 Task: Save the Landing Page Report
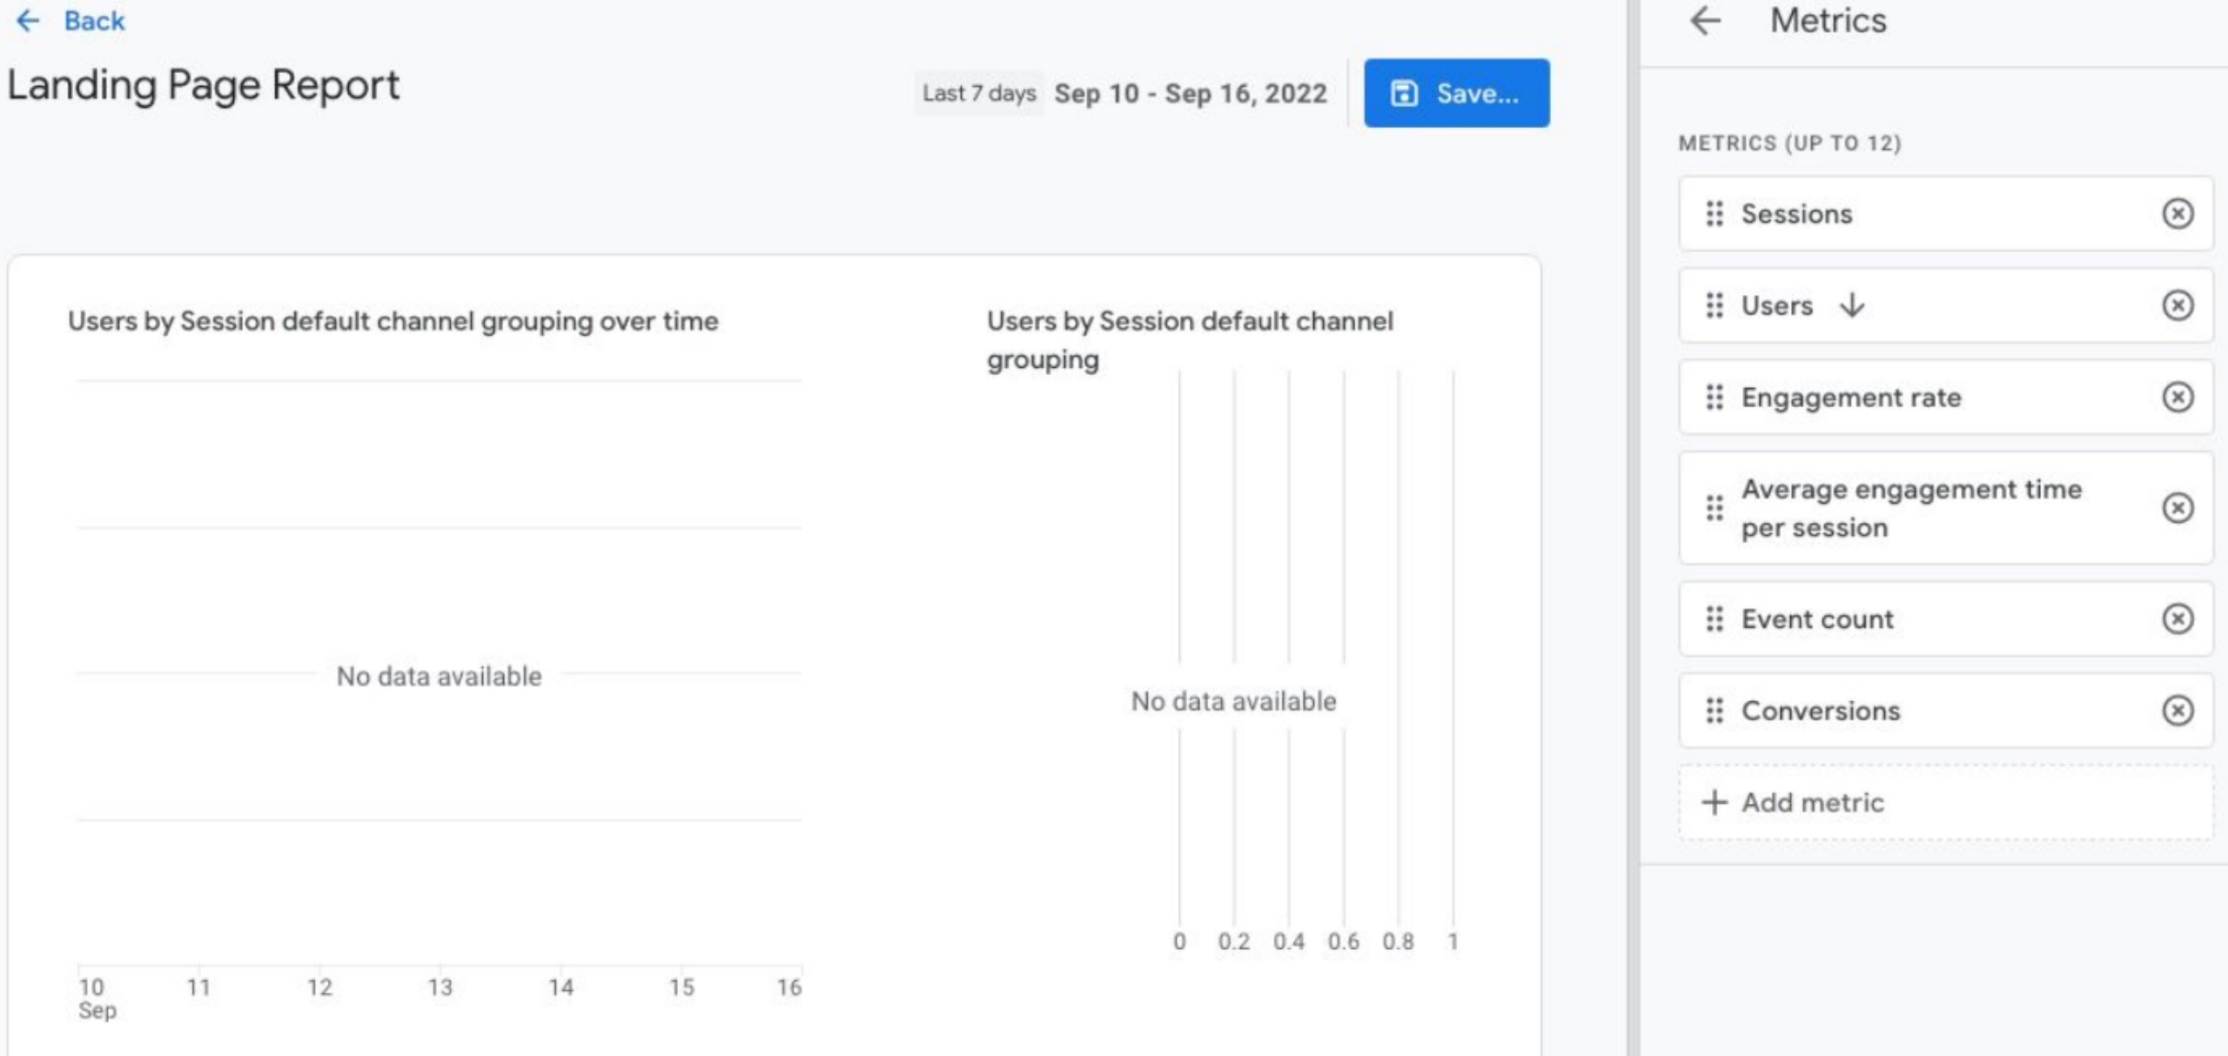[x=1456, y=93]
